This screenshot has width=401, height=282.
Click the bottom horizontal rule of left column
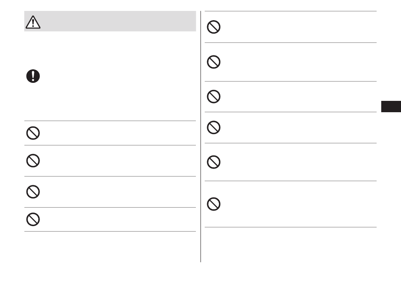(110, 232)
